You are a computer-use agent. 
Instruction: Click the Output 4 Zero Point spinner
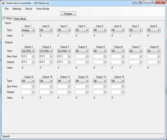87,57
